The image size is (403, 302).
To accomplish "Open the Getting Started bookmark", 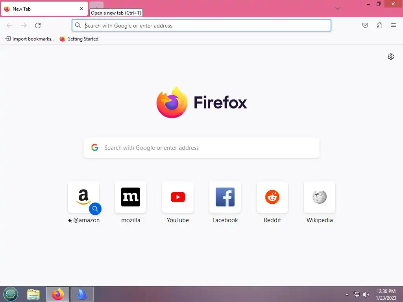I will [79, 39].
